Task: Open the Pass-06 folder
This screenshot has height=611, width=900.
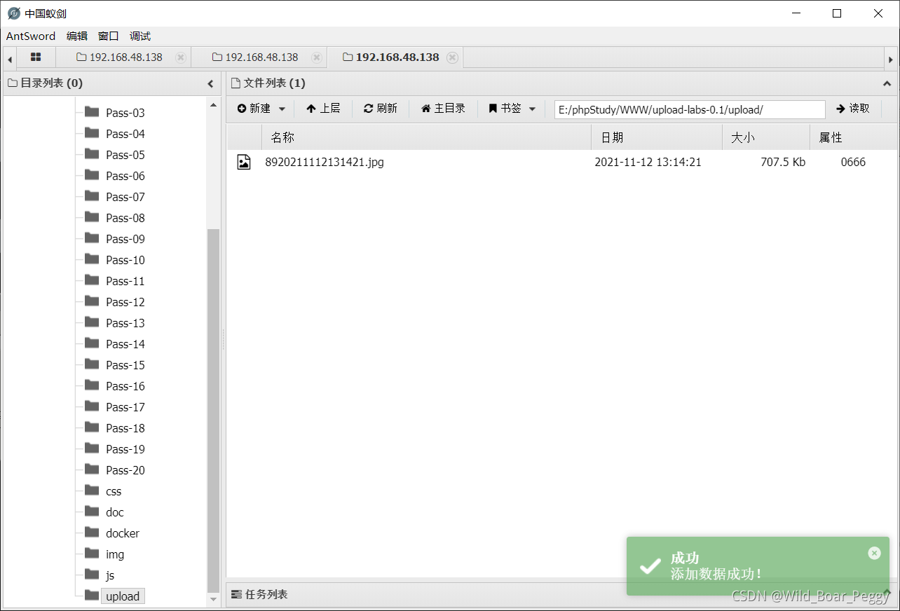Action: pos(125,176)
